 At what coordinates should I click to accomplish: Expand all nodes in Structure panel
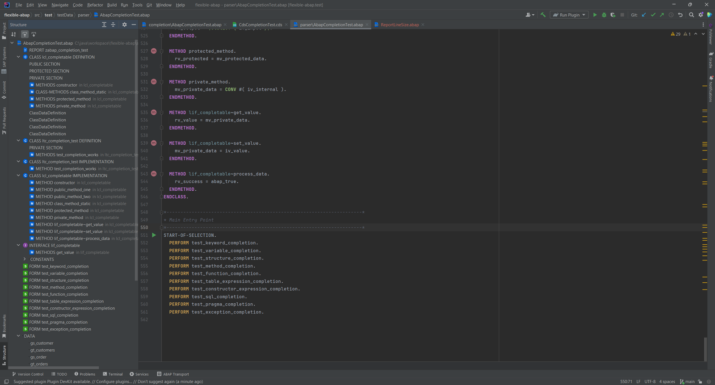(x=104, y=25)
